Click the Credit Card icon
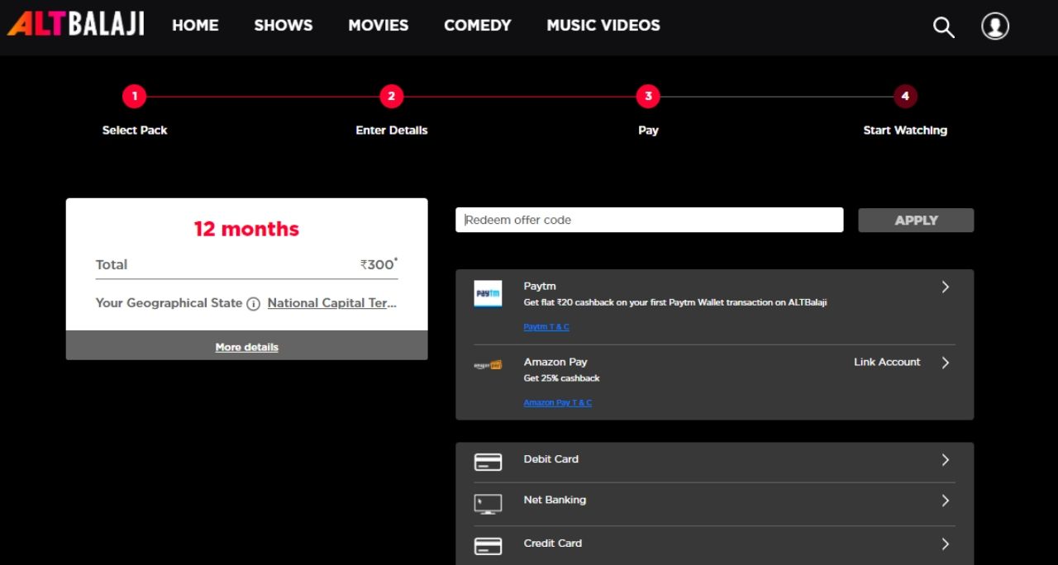Viewport: 1058px width, 565px height. point(488,546)
